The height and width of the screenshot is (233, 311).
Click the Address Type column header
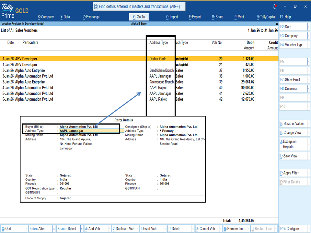[158, 43]
